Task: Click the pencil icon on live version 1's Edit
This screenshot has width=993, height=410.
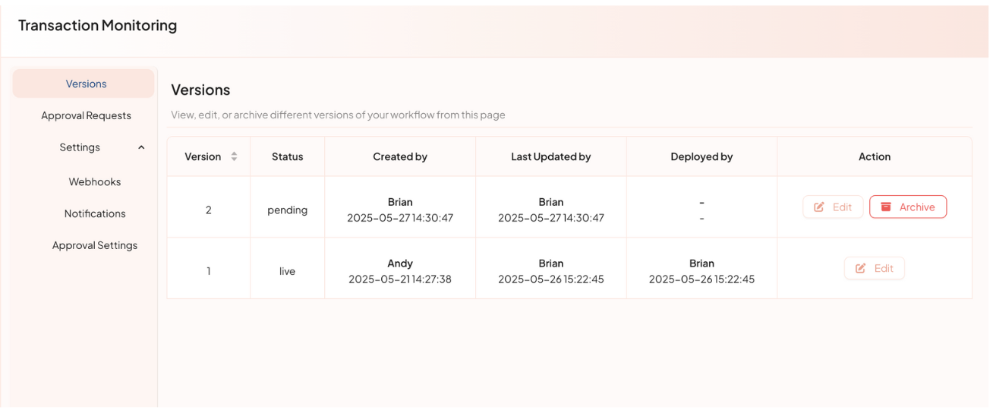Action: pos(861,268)
